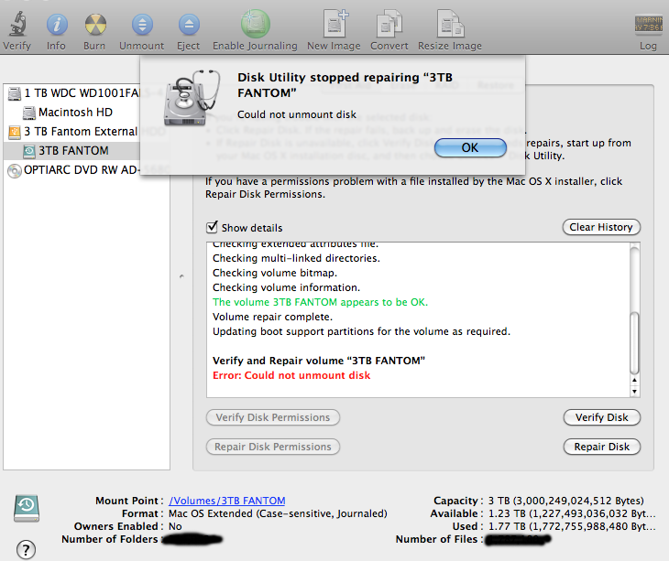Select the 'Macintosh HD' sidebar row text
The height and width of the screenshot is (561, 669).
click(75, 113)
